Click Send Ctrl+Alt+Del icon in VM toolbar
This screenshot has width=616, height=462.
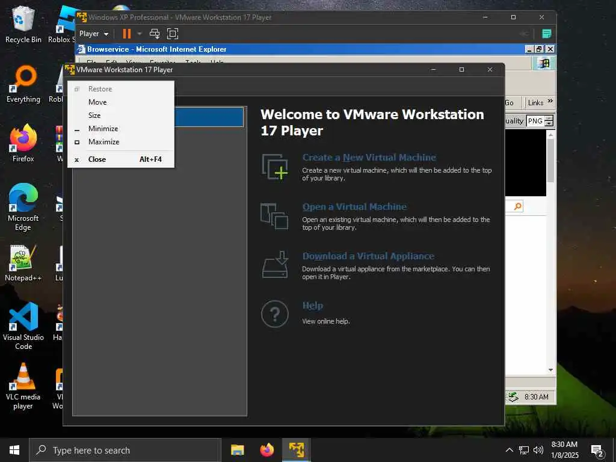tap(155, 34)
